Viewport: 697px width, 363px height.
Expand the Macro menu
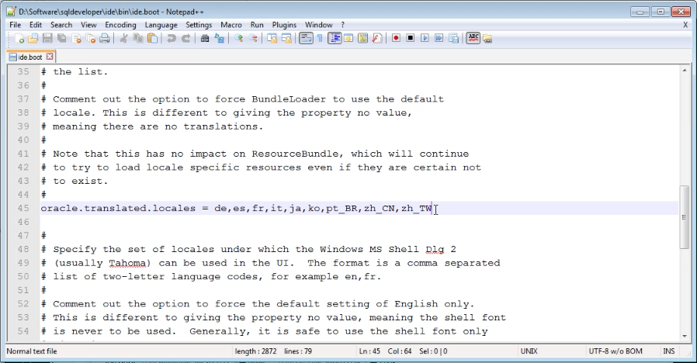(231, 25)
